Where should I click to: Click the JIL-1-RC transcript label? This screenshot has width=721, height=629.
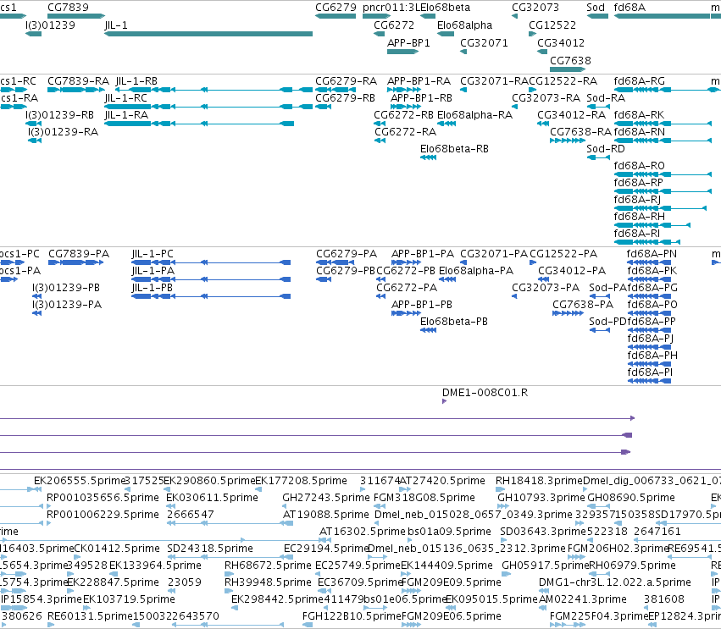pyautogui.click(x=126, y=98)
